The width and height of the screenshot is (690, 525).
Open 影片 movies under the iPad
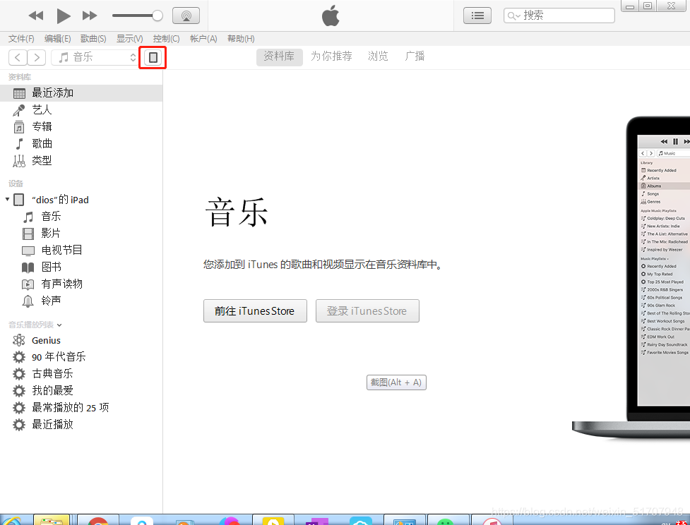point(81,233)
